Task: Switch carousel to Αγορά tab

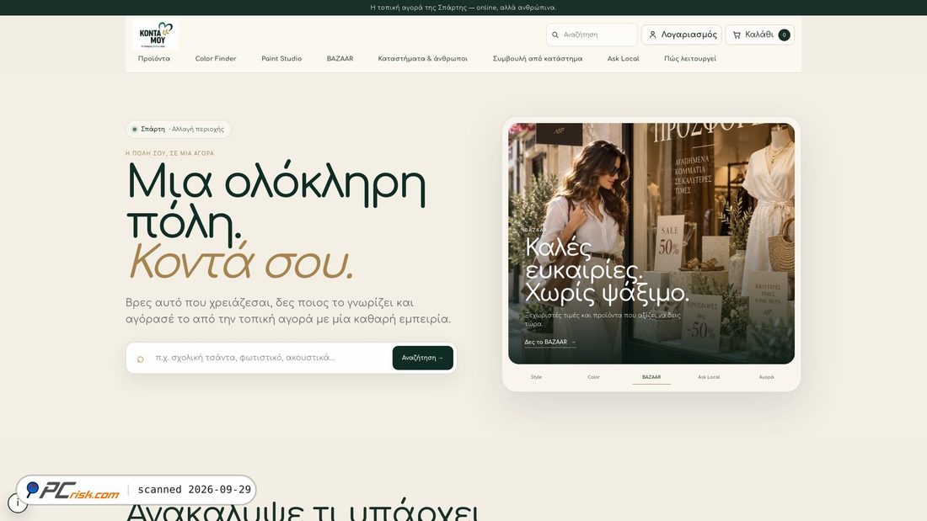Action: tap(766, 377)
